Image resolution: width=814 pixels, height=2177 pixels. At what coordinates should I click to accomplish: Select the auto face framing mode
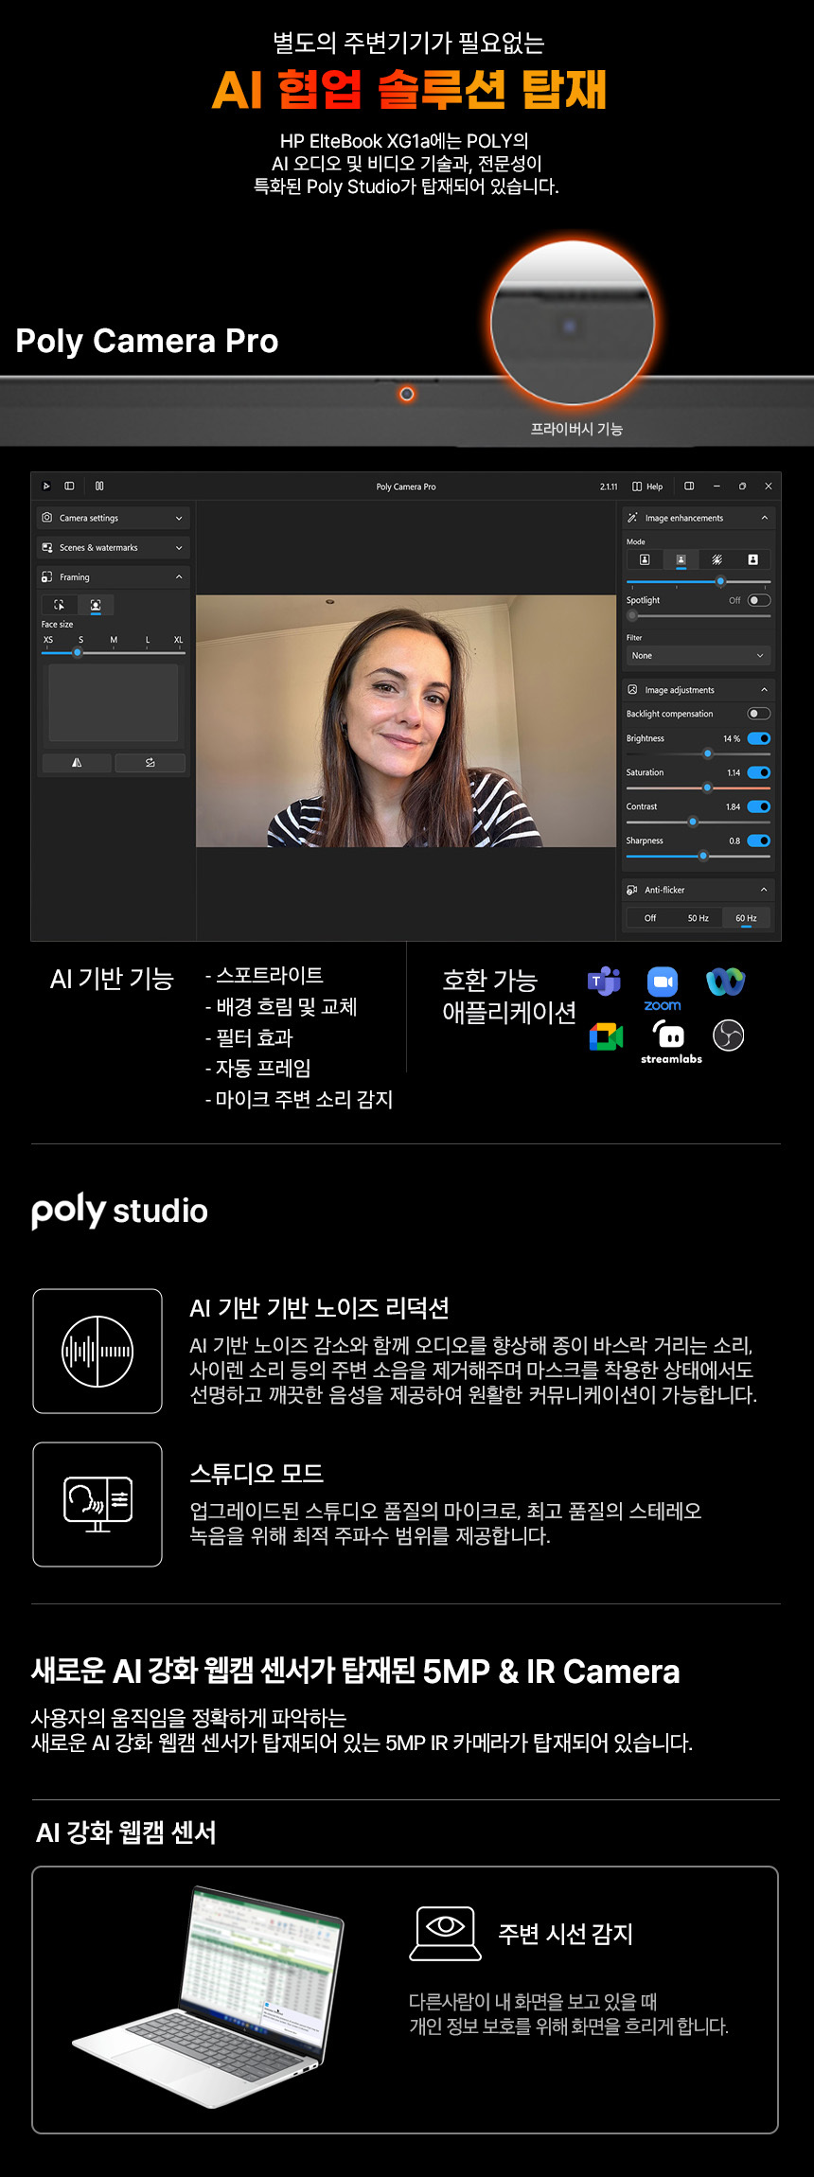(96, 604)
